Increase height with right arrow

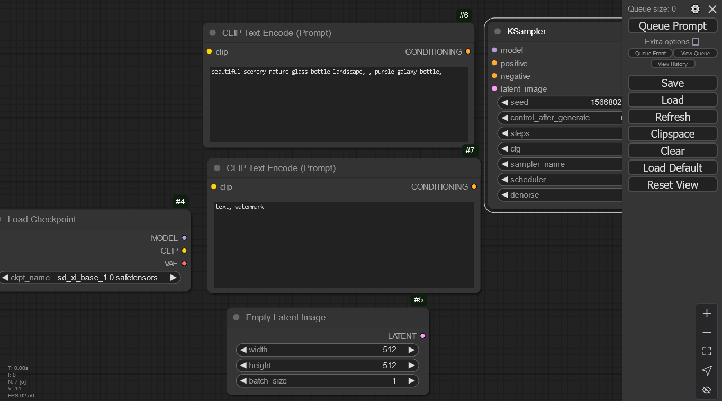411,366
